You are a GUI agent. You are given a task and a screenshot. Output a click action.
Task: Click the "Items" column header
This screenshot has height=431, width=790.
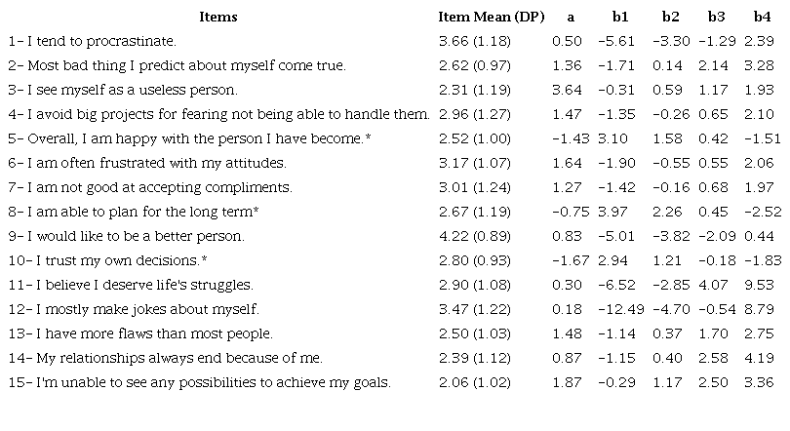pyautogui.click(x=218, y=17)
